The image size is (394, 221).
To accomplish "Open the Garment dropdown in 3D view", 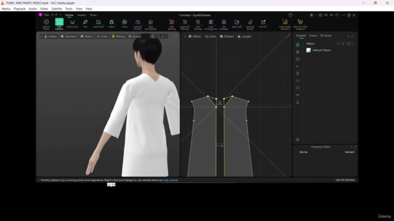I will tap(68, 36).
